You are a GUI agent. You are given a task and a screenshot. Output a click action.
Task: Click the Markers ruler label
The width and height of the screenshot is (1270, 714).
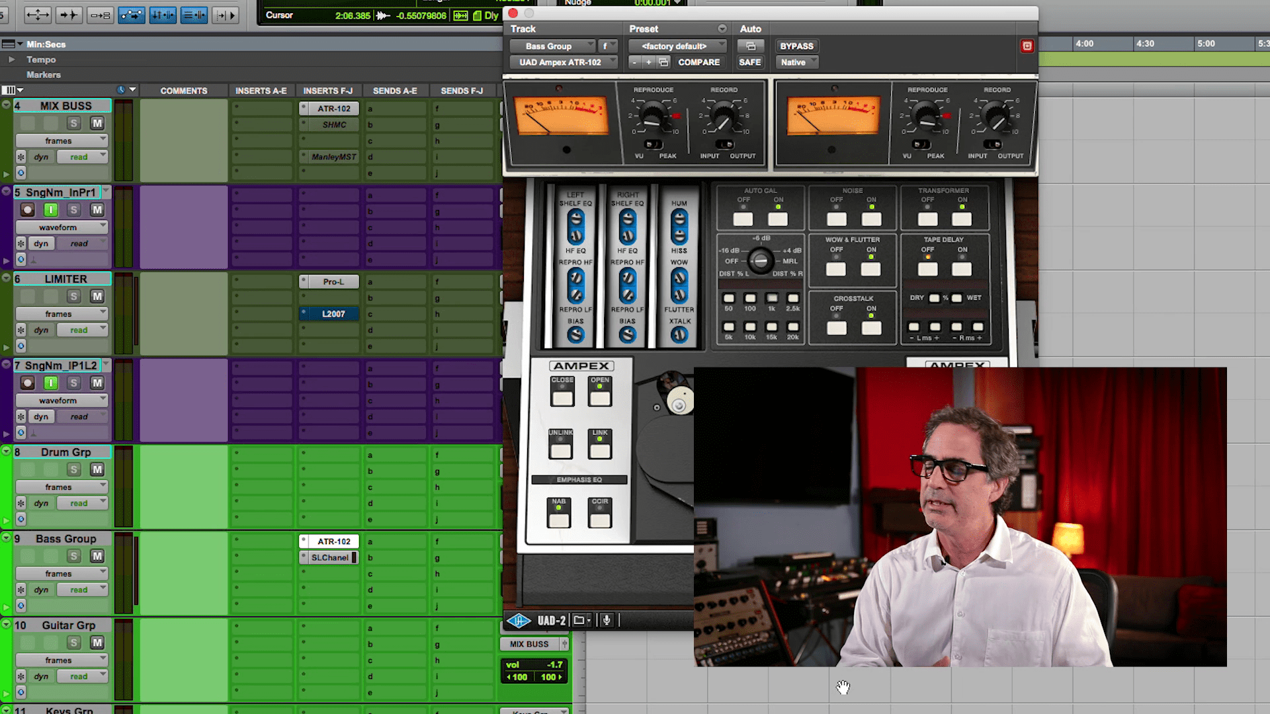click(44, 75)
